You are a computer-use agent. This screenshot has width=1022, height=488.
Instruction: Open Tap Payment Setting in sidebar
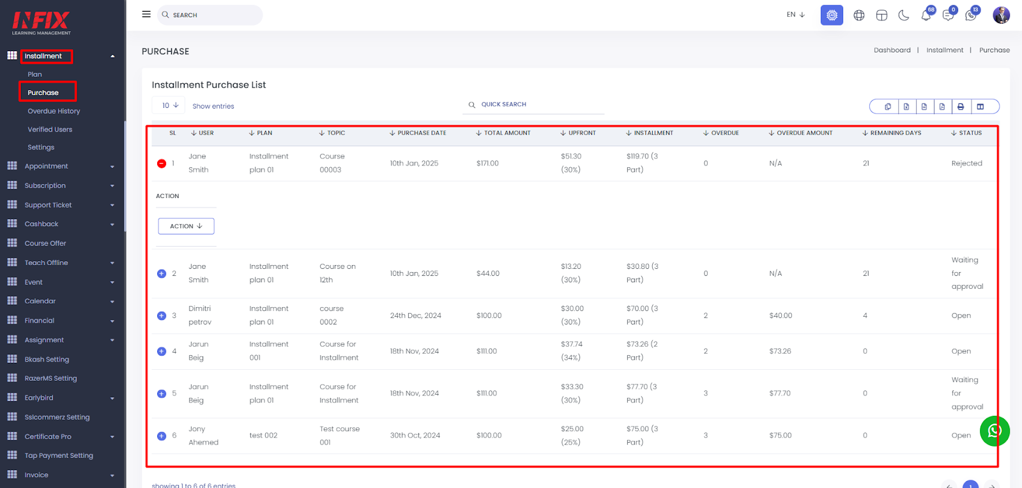coord(59,455)
